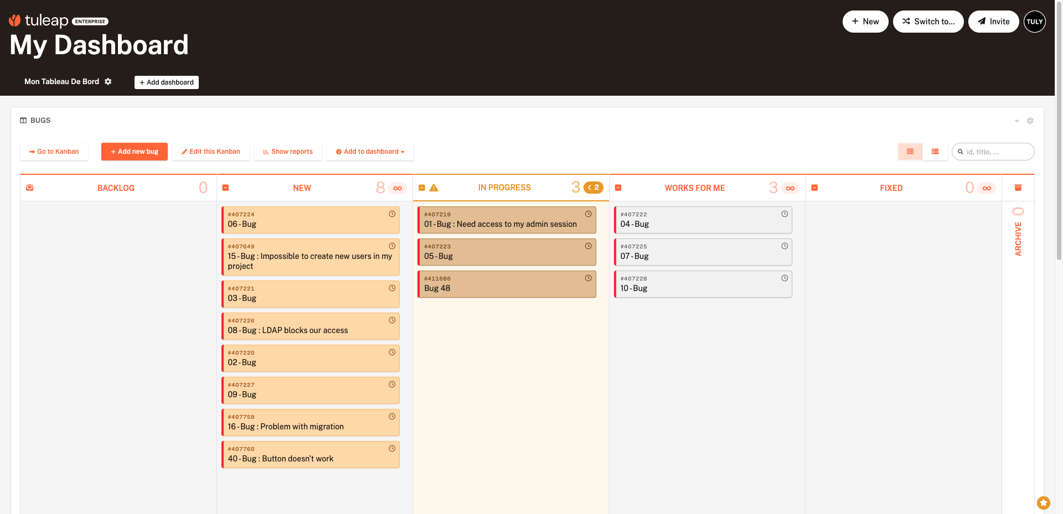Screen dimensions: 1063x514
Task: Click artifact ID #407222
Action: (x=634, y=215)
